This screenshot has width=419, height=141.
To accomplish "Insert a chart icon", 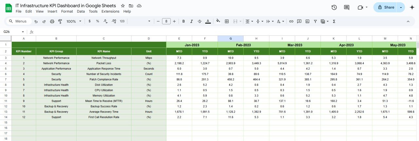I will pos(307,21).
